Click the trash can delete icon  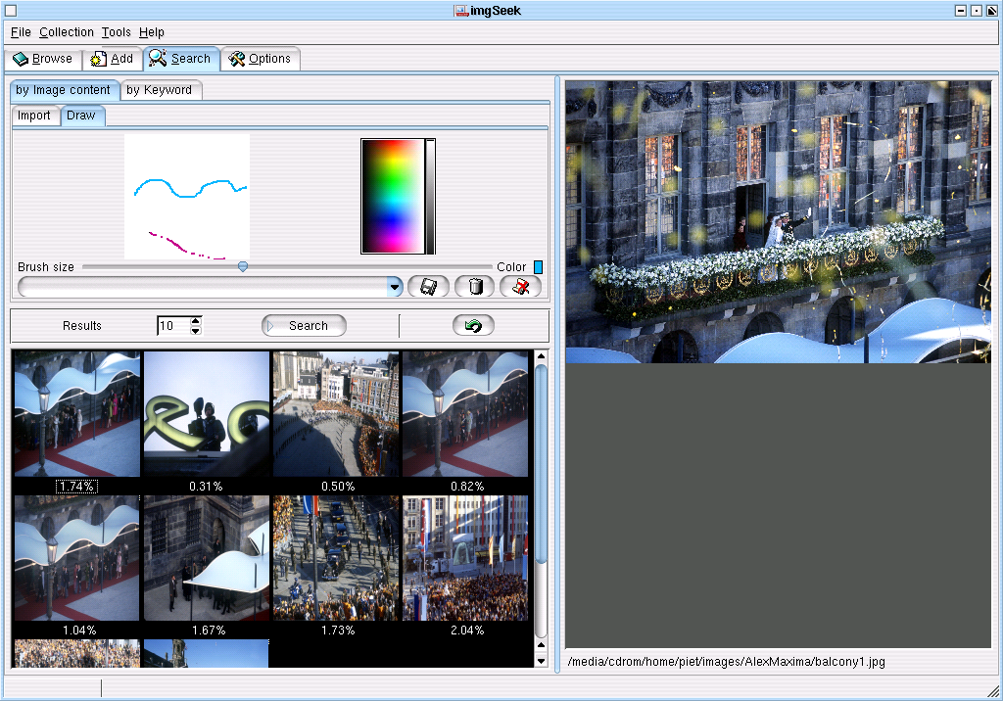[x=475, y=287]
